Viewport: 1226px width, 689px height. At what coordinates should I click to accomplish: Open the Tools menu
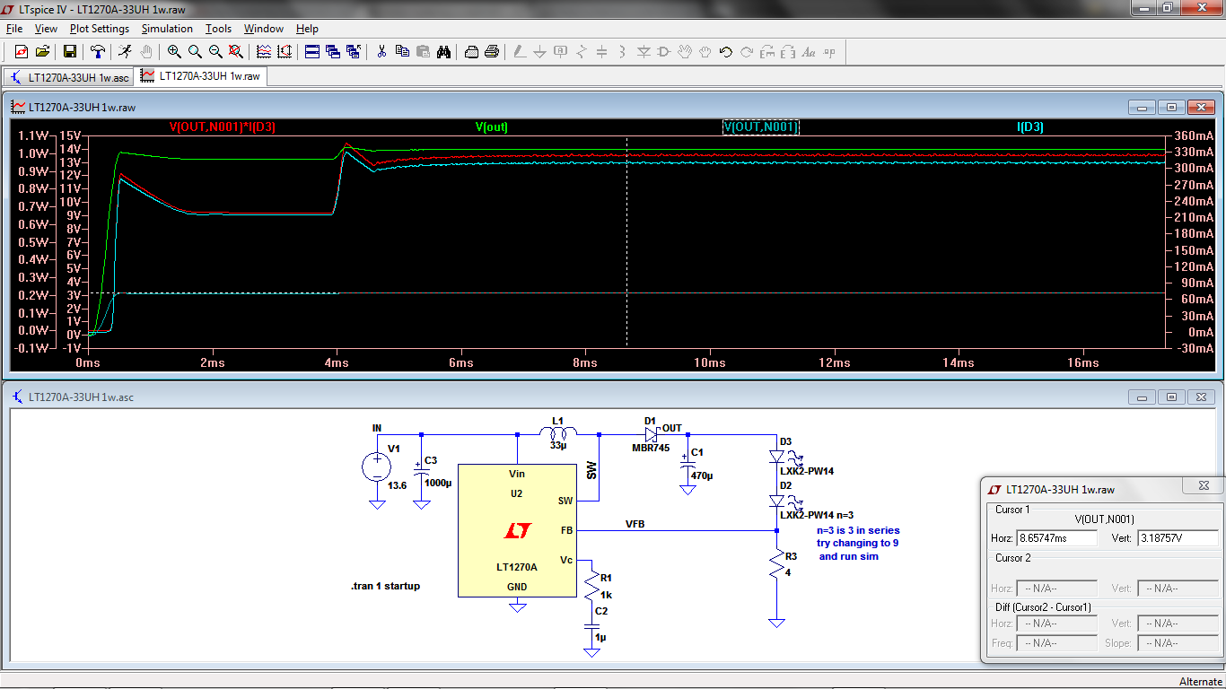218,29
